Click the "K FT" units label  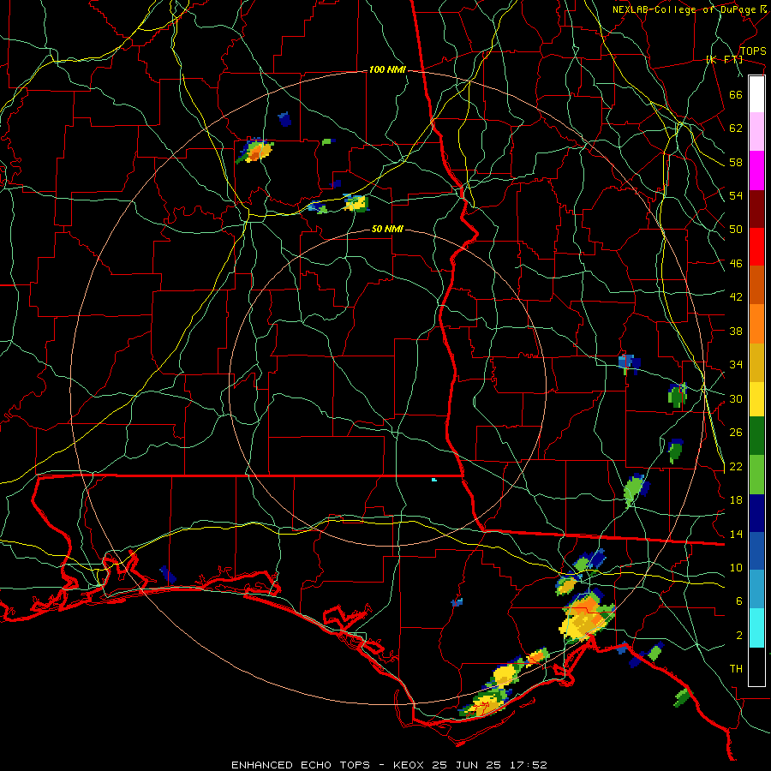click(x=724, y=60)
